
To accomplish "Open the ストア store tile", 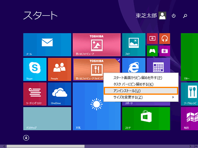I will [146, 118].
